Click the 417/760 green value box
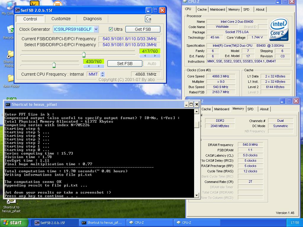 point(150,51)
